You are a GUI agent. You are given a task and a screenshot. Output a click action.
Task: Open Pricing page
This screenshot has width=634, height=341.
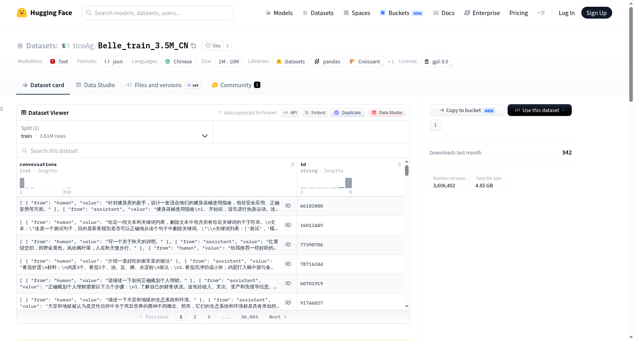coord(519,13)
